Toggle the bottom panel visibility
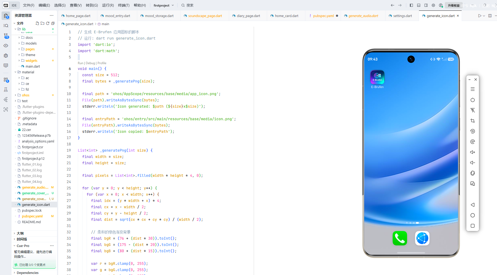497x275 pixels. pyautogui.click(x=419, y=5)
